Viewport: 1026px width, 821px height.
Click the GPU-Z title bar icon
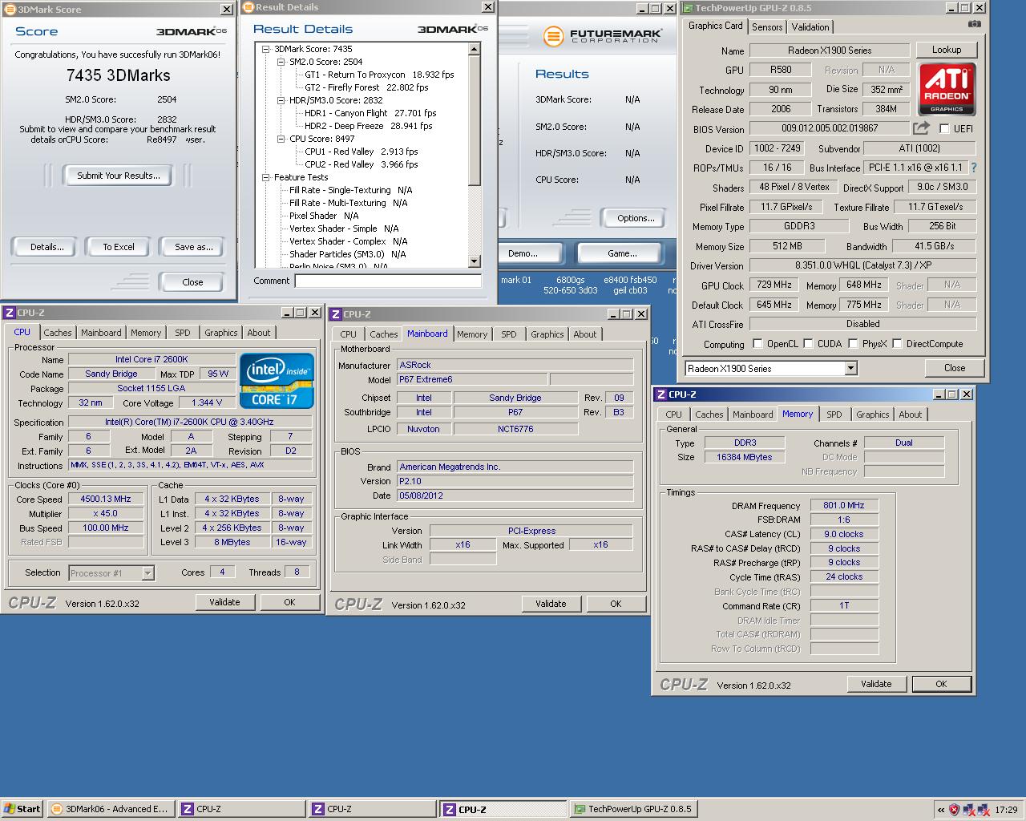(x=688, y=8)
